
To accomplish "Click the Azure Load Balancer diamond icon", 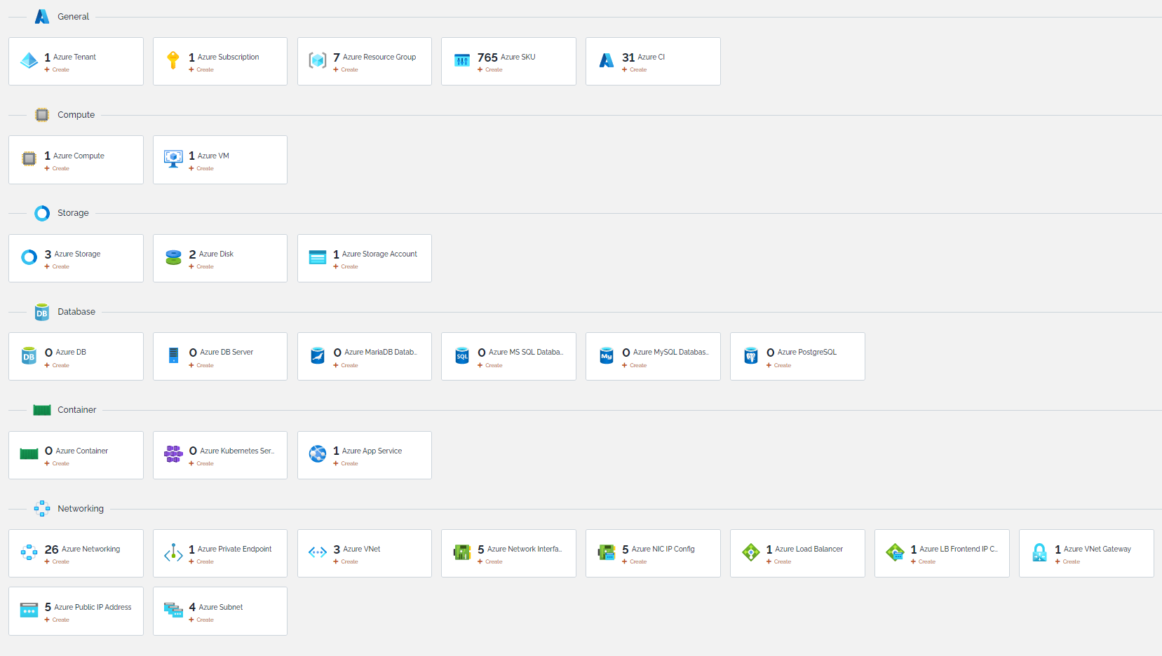I will click(x=750, y=553).
